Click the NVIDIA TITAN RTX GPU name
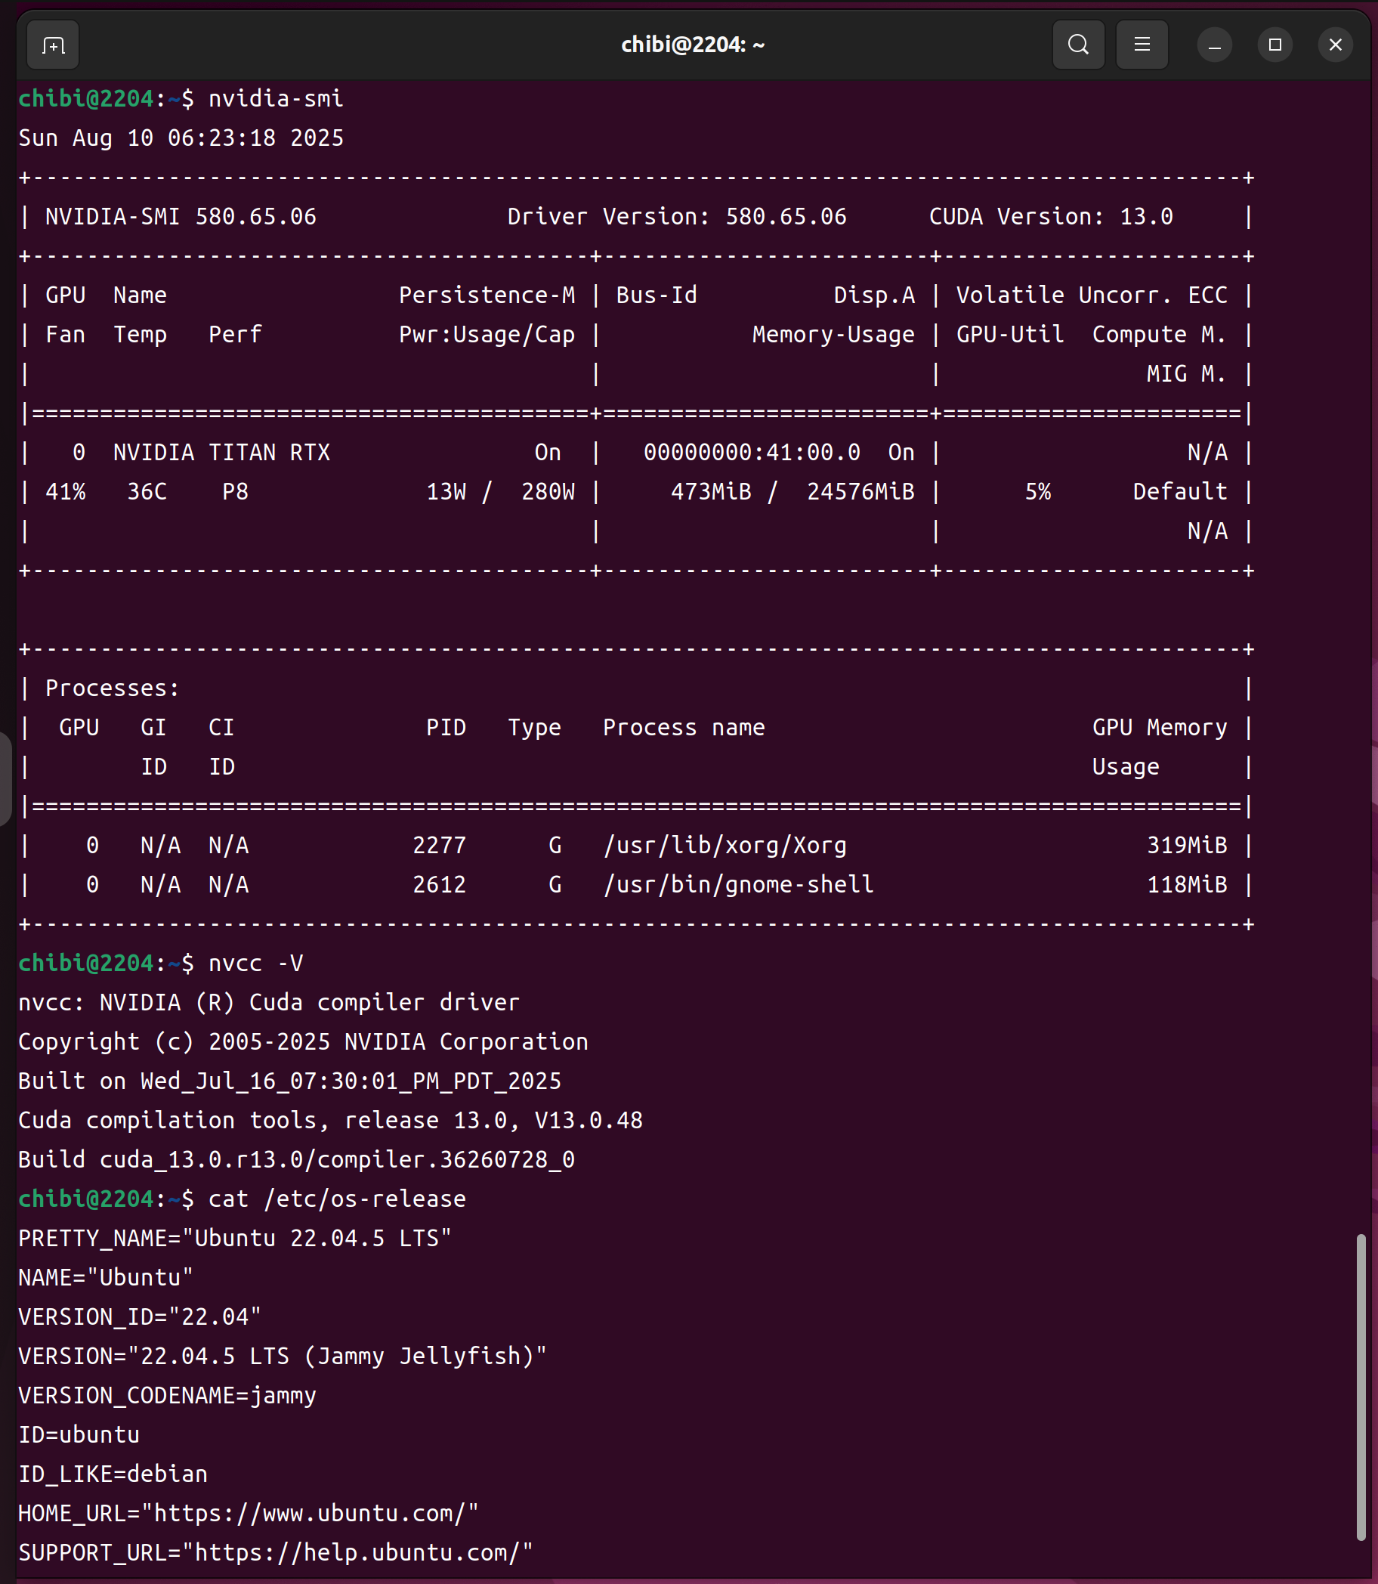The image size is (1378, 1584). point(221,453)
